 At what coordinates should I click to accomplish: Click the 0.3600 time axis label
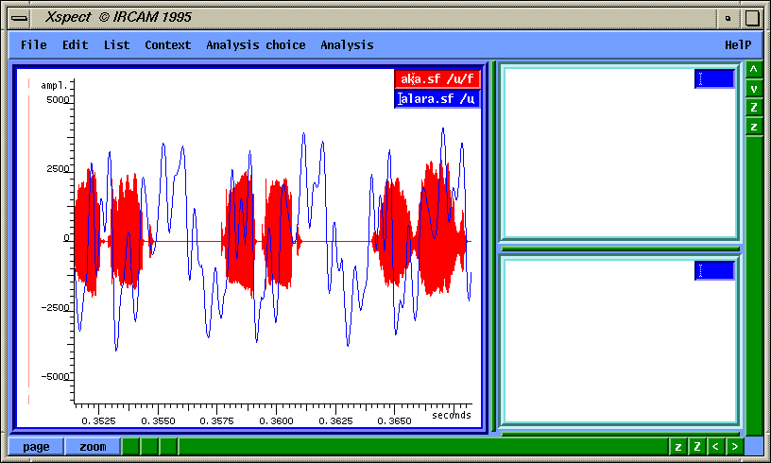pos(276,420)
